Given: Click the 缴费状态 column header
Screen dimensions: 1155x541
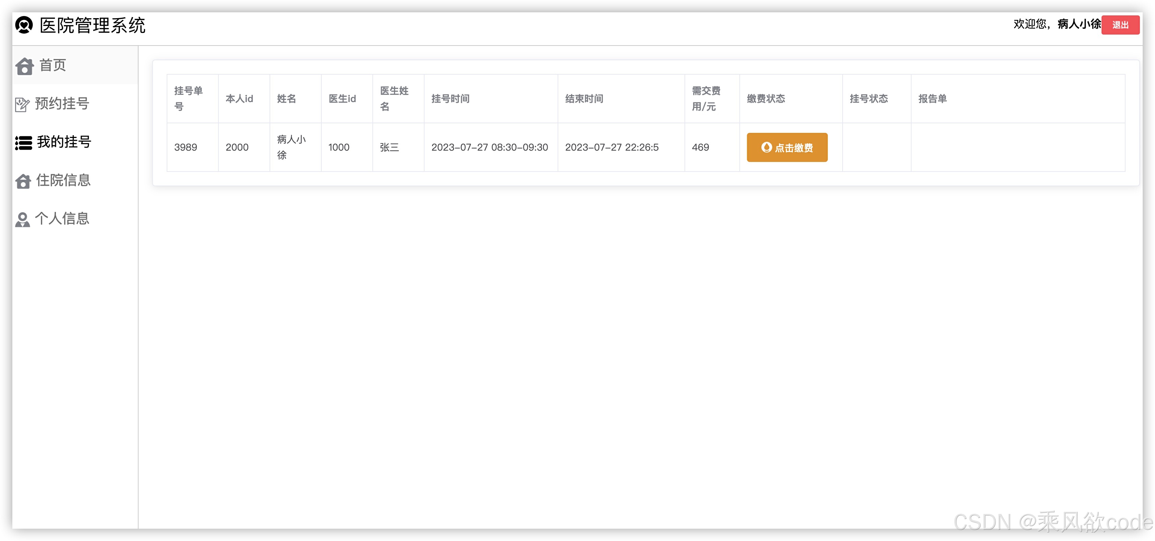Looking at the screenshot, I should coord(765,99).
